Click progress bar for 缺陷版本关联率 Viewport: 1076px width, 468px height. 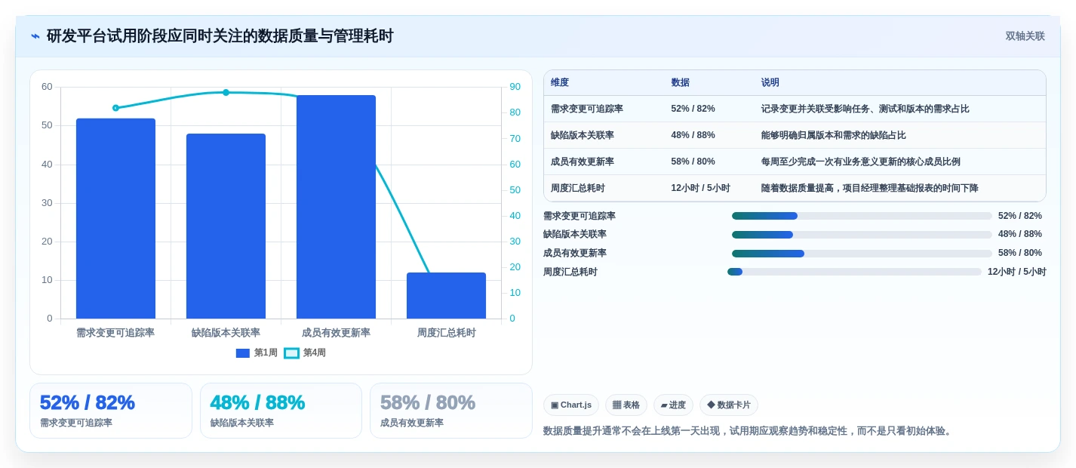pos(862,235)
